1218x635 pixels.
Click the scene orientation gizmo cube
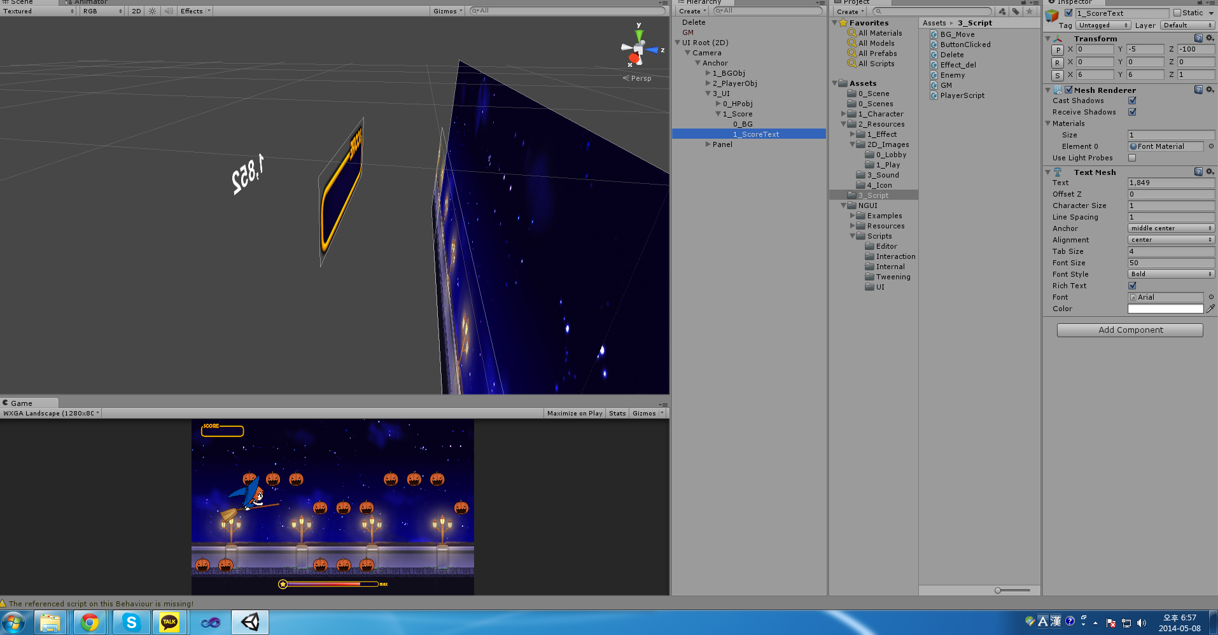pos(638,49)
